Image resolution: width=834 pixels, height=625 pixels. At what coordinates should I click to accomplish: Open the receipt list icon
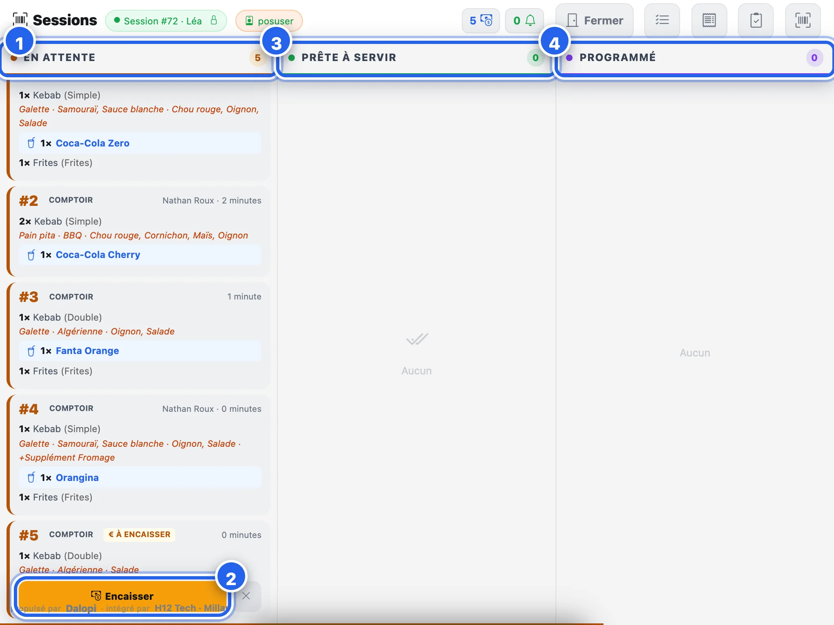(x=709, y=20)
